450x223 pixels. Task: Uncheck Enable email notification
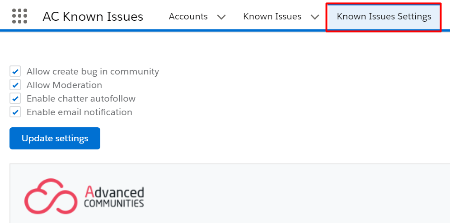point(15,112)
